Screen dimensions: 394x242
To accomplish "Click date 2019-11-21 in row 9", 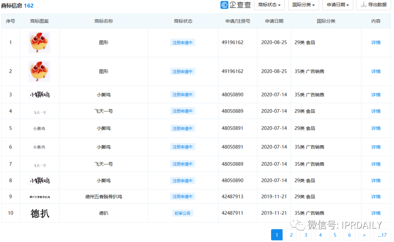I will coord(274,196).
